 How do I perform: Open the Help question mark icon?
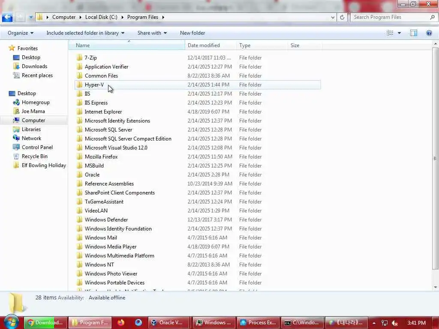[x=429, y=33]
